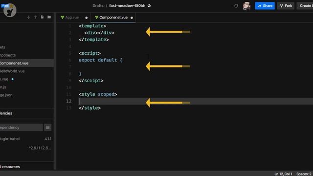Click the export default line in editor

100,60
